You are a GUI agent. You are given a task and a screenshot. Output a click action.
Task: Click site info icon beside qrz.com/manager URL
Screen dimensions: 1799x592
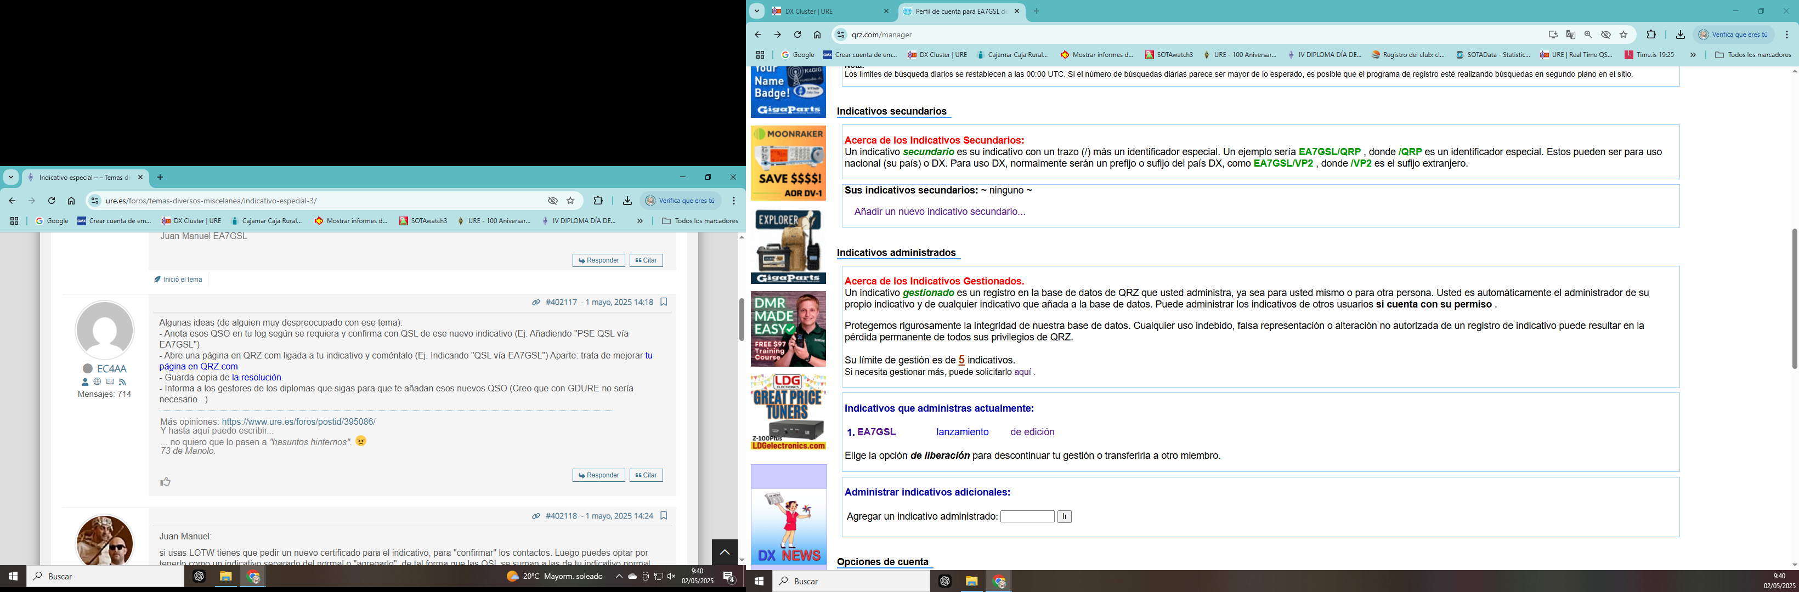tap(841, 34)
